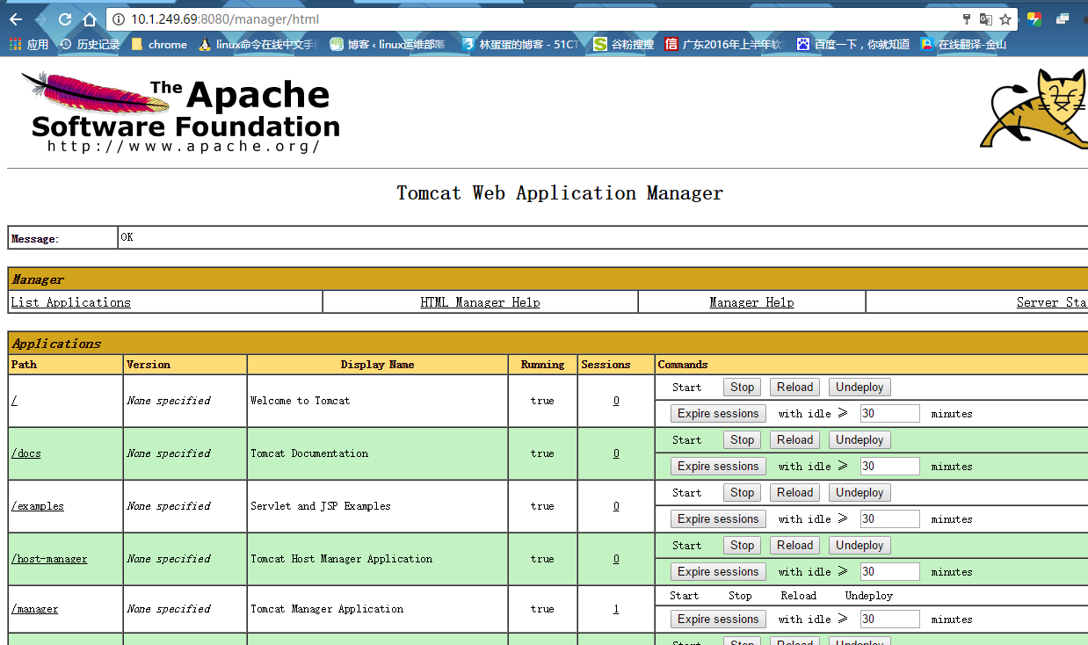Click the translate page icon
This screenshot has width=1088, height=645.
pyautogui.click(x=986, y=19)
